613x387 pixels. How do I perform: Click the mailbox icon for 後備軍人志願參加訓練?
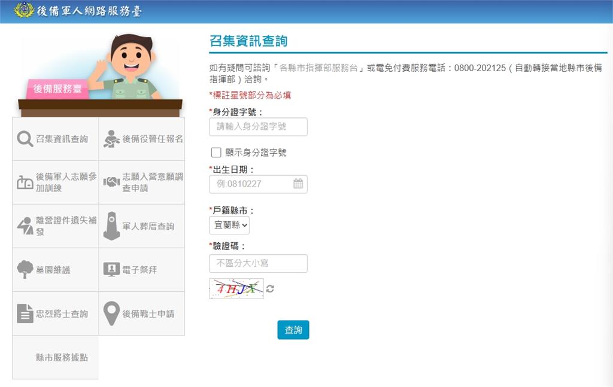(x=25, y=182)
